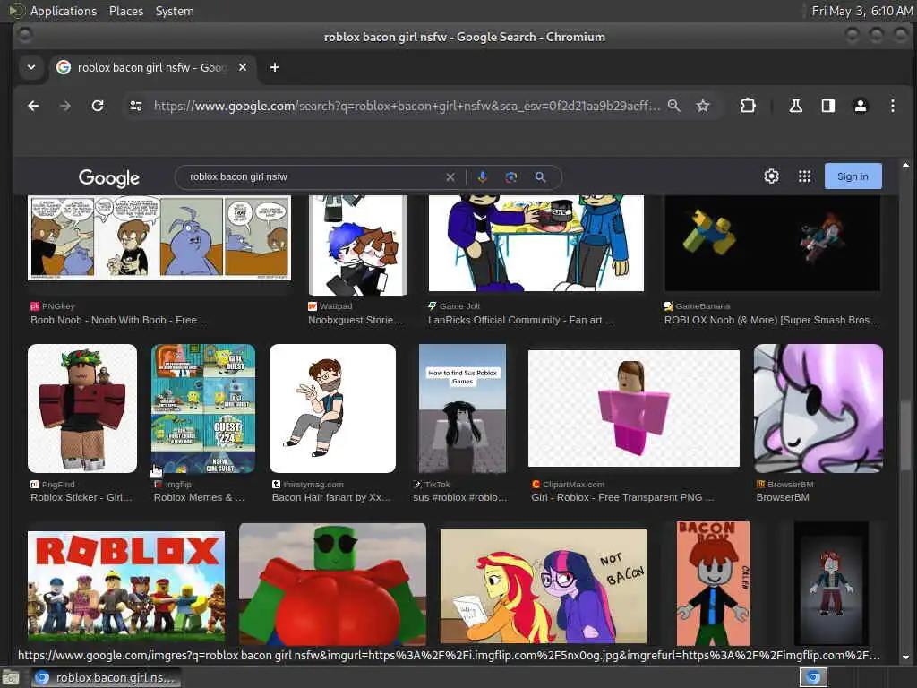Search by image with Lens
Viewport: 917px width, 688px height.
(x=511, y=176)
